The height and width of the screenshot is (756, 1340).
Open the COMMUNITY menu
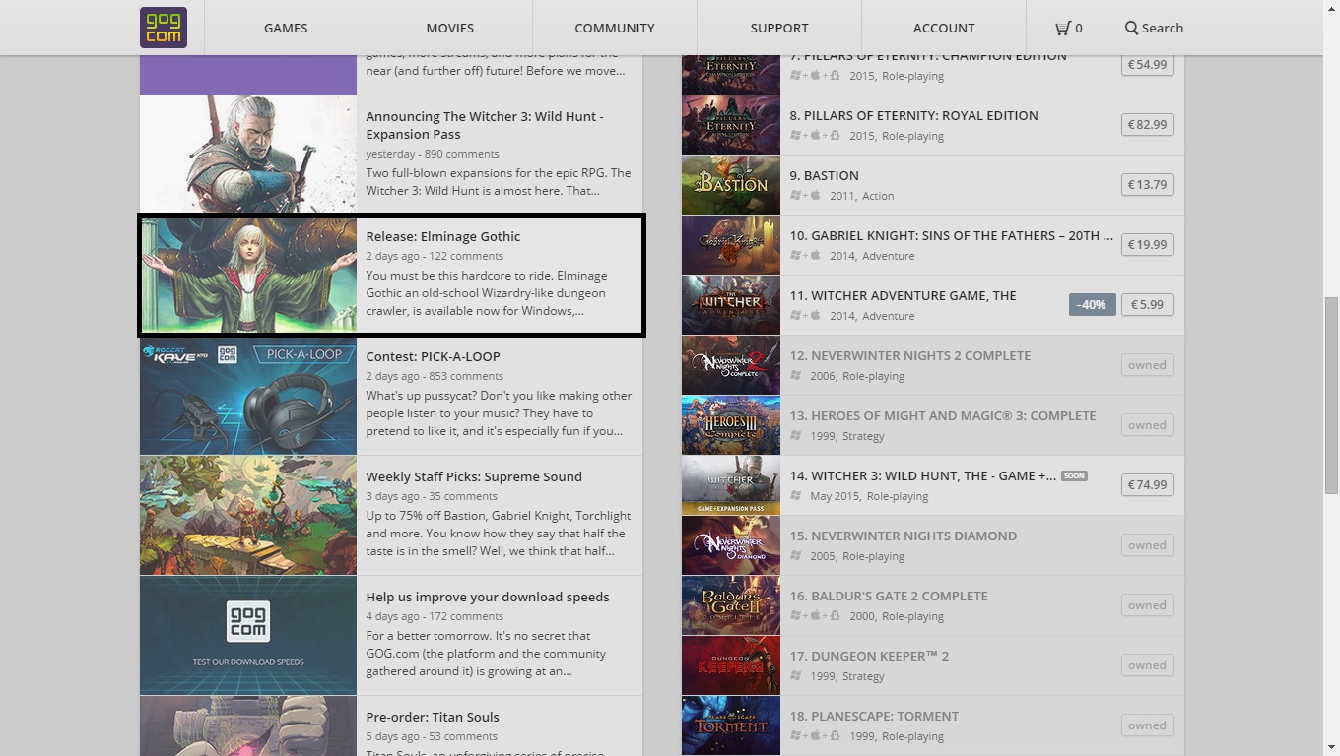(615, 28)
